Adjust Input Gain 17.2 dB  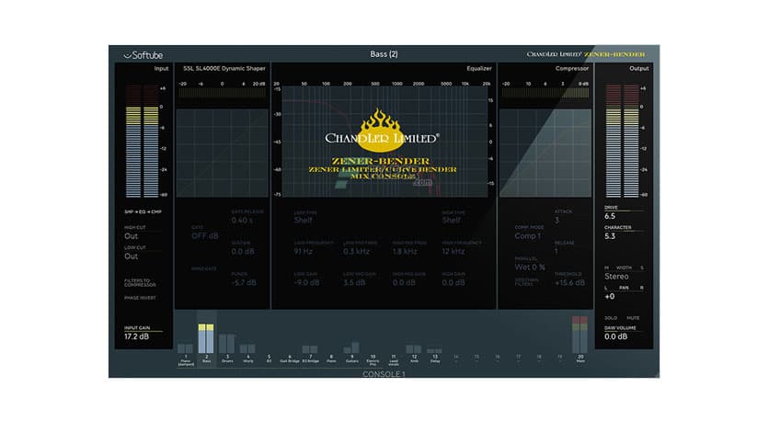click(x=136, y=337)
